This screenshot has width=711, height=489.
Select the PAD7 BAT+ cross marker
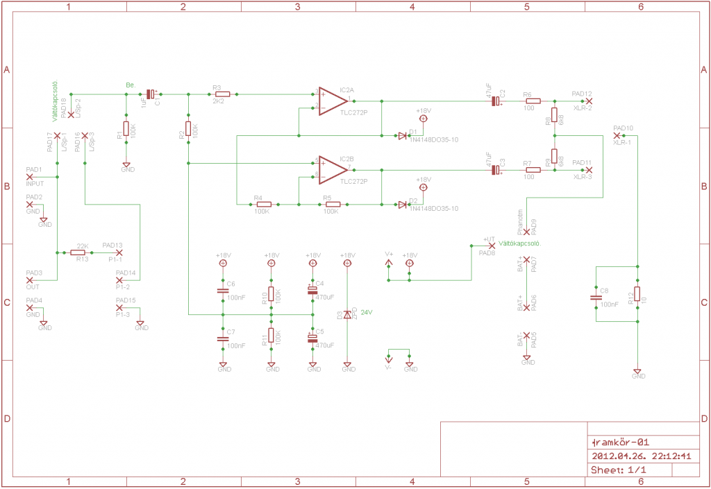tap(527, 259)
